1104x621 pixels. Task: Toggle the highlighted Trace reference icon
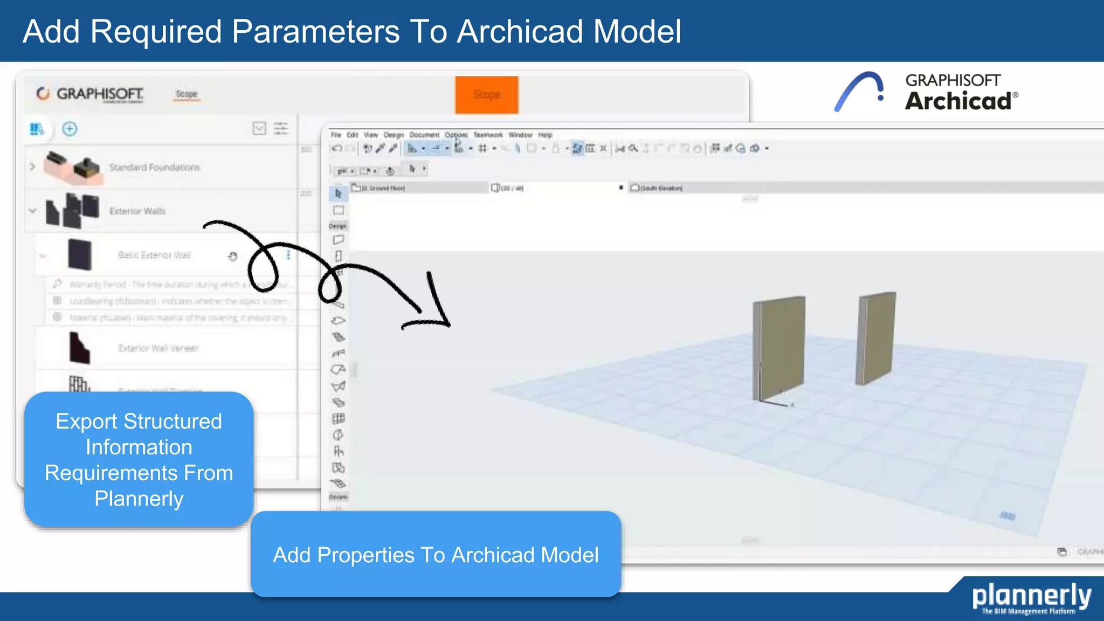click(x=577, y=148)
